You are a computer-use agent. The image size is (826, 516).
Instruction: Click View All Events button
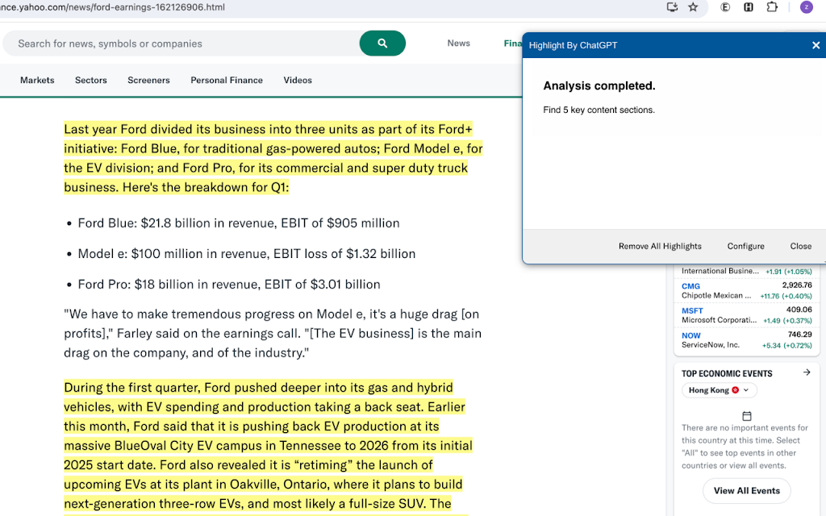tap(746, 491)
